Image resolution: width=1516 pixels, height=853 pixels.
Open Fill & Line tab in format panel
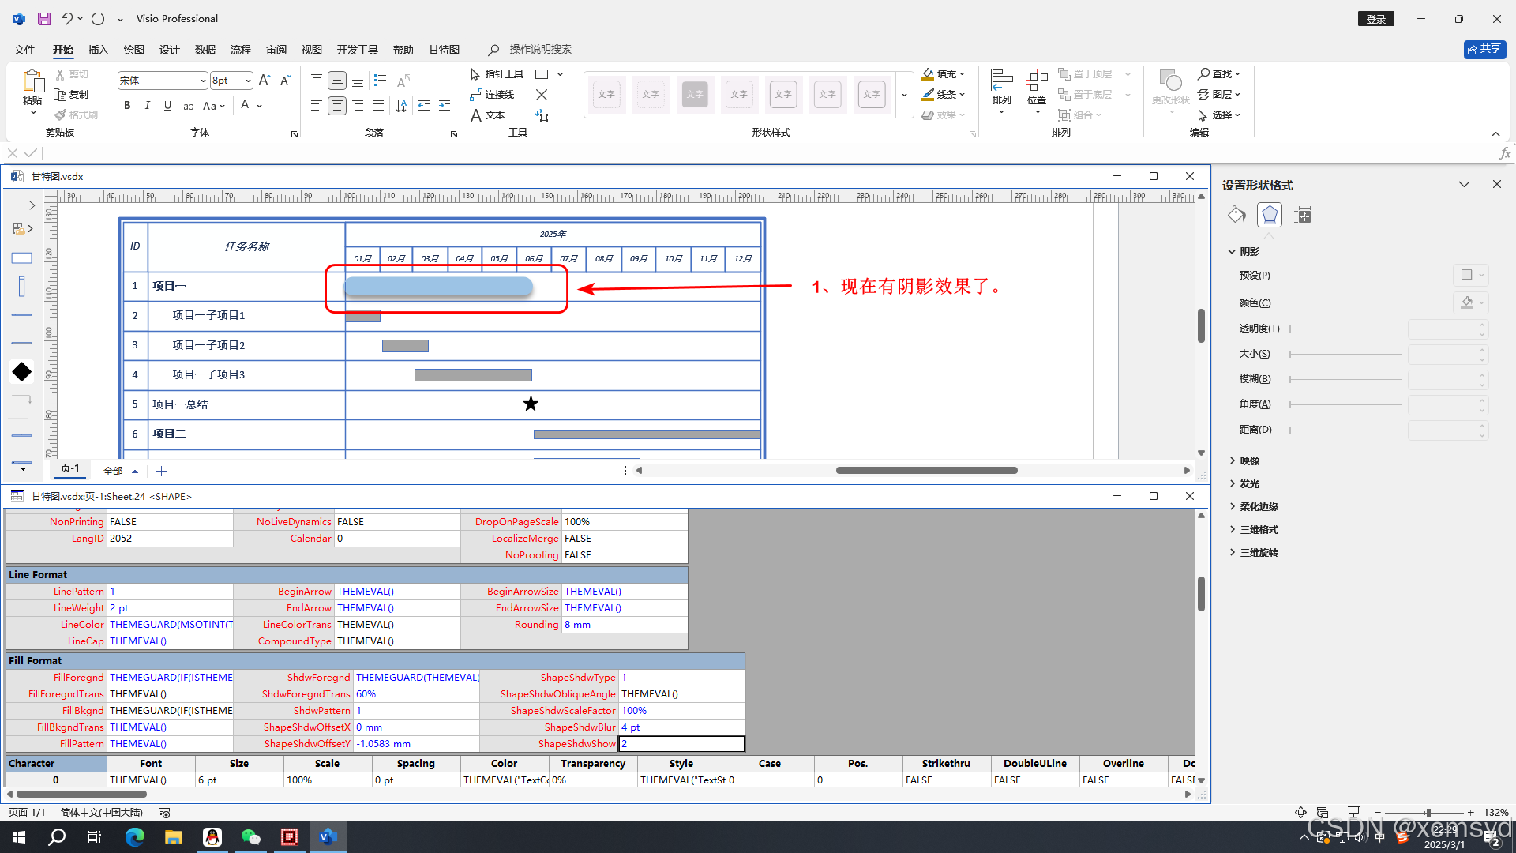tap(1236, 215)
